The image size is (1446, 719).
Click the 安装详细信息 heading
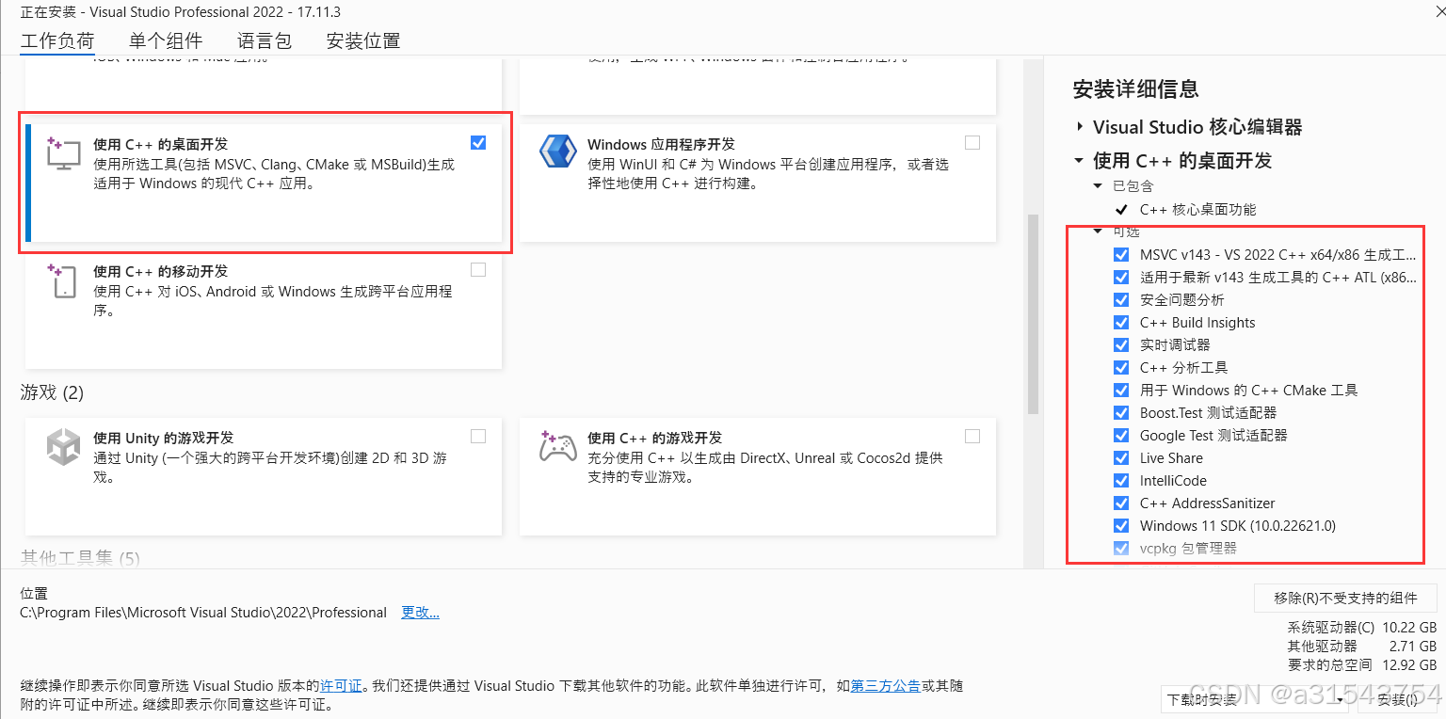(1136, 89)
